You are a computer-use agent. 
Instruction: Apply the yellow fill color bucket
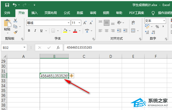pos(65,31)
